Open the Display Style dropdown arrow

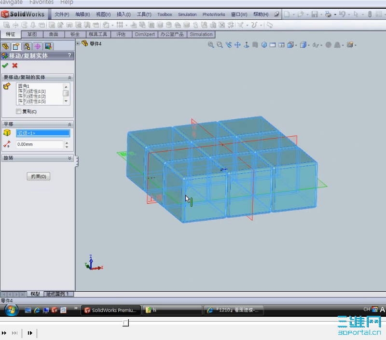(309, 45)
